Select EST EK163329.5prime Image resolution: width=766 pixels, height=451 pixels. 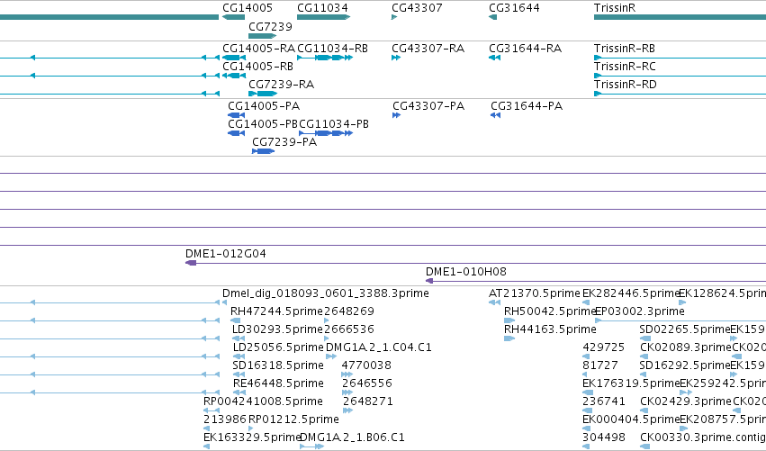tap(251, 437)
